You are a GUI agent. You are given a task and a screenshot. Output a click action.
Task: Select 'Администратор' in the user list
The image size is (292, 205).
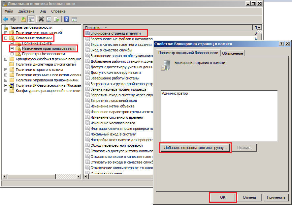[x=175, y=94]
